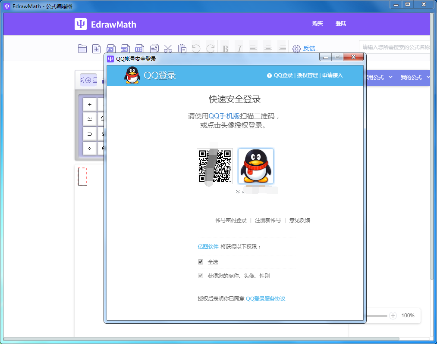Insert the similar-or-equal symbol
437x344 pixels.
pyautogui.click(x=90, y=119)
